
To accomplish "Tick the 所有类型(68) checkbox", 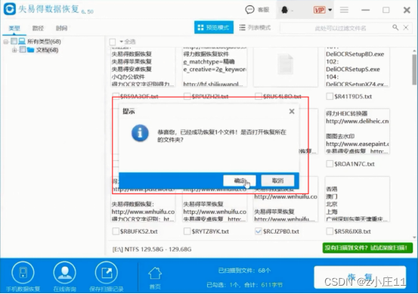I will (x=14, y=42).
